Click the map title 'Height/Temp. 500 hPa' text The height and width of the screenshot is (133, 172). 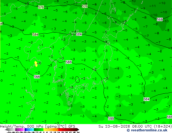[x=22, y=126]
